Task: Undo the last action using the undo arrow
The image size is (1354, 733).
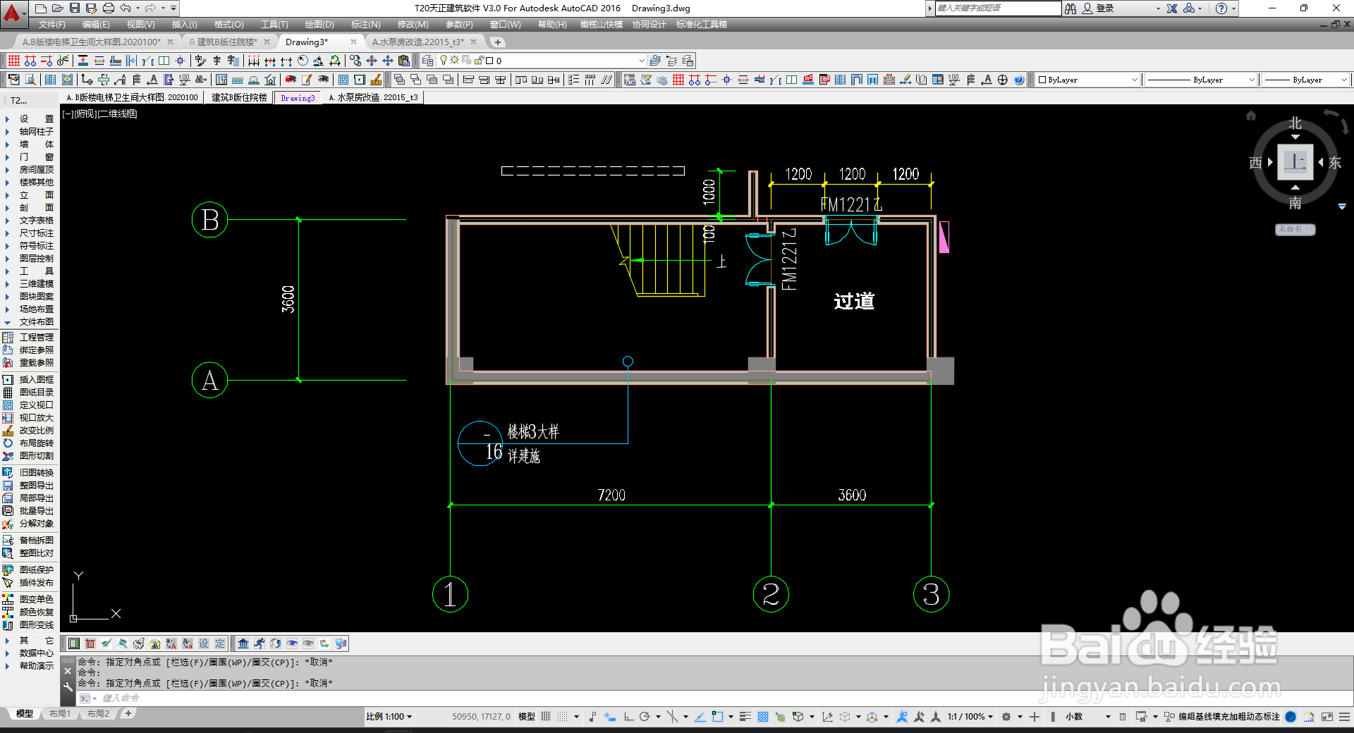Action: pyautogui.click(x=125, y=8)
